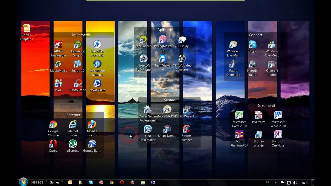Open Ashampoo Burning shortcut
Screen dimensions: 331x186
(97, 68)
